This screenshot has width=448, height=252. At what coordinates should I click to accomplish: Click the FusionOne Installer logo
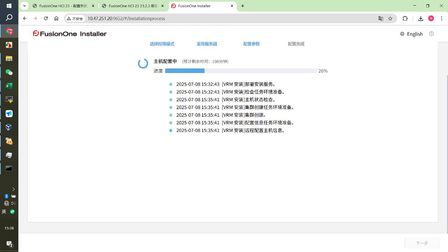pyautogui.click(x=70, y=34)
